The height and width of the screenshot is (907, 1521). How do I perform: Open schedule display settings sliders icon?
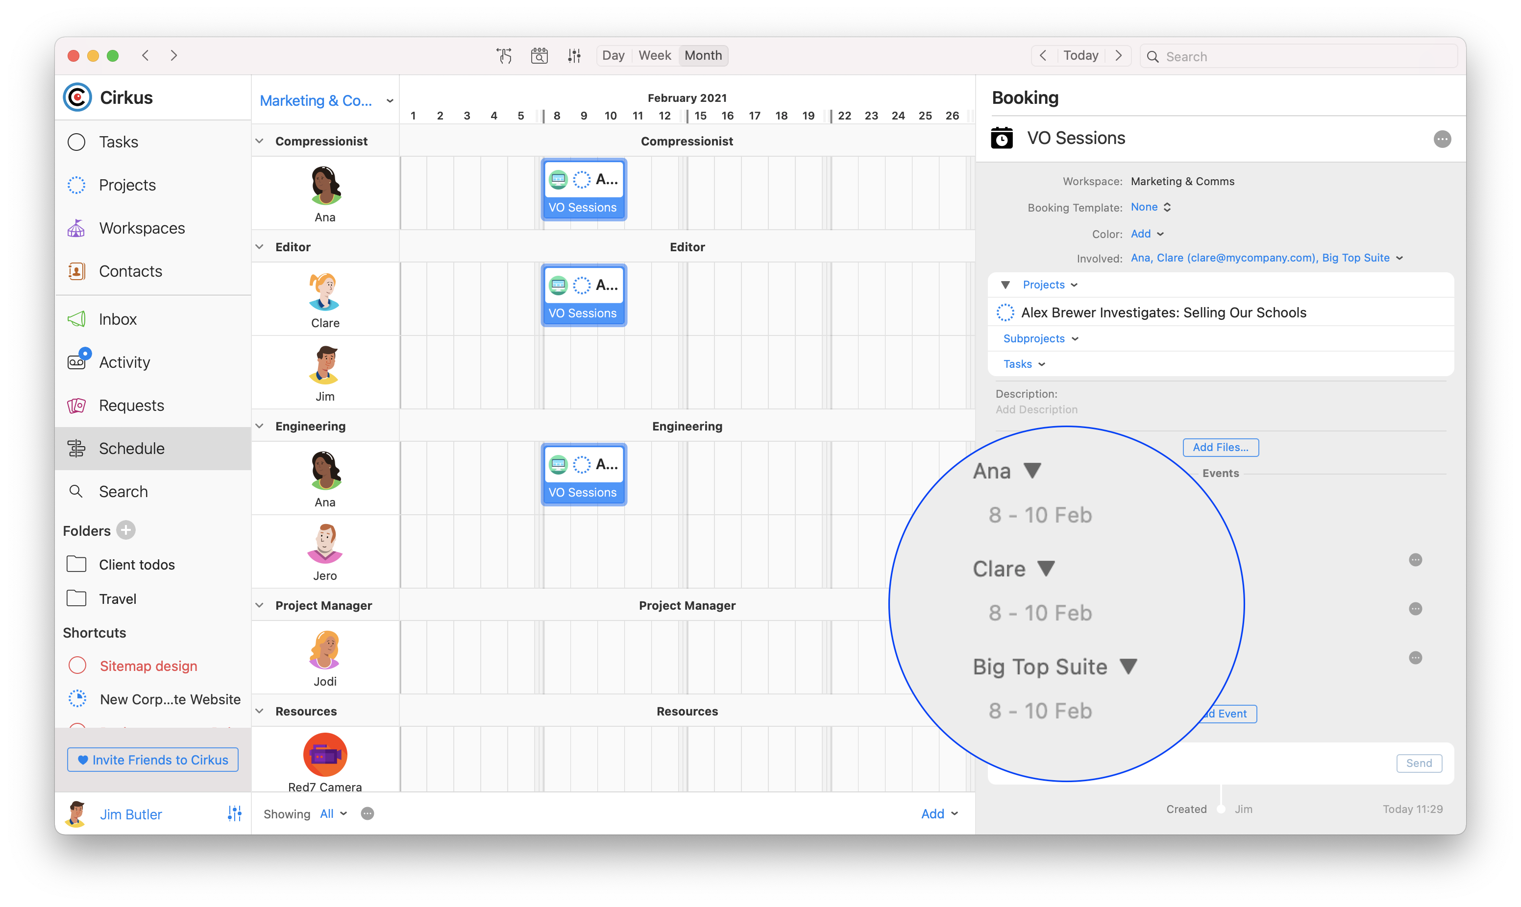coord(574,56)
